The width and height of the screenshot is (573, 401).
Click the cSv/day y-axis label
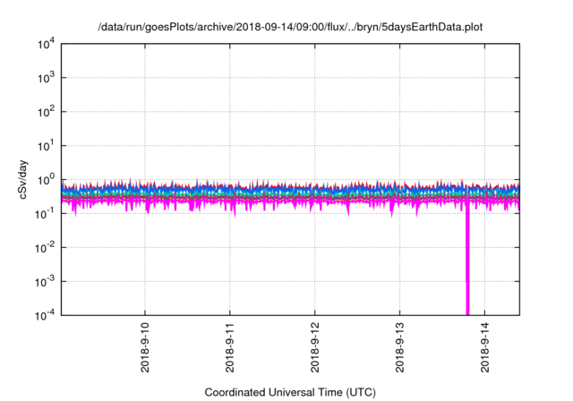click(x=22, y=179)
